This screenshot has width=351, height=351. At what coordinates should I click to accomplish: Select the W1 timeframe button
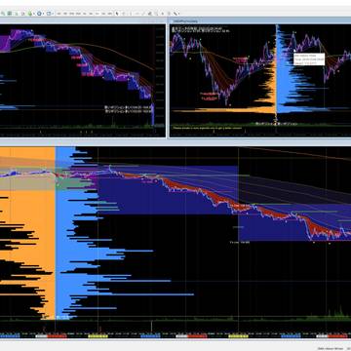(103, 14)
